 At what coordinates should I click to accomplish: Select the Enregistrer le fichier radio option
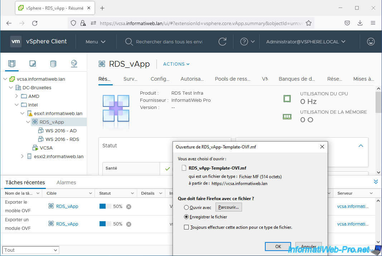click(187, 217)
